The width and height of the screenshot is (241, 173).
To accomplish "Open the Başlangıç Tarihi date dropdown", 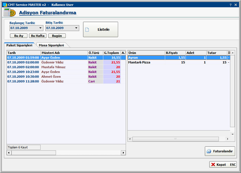I will coord(41,28).
